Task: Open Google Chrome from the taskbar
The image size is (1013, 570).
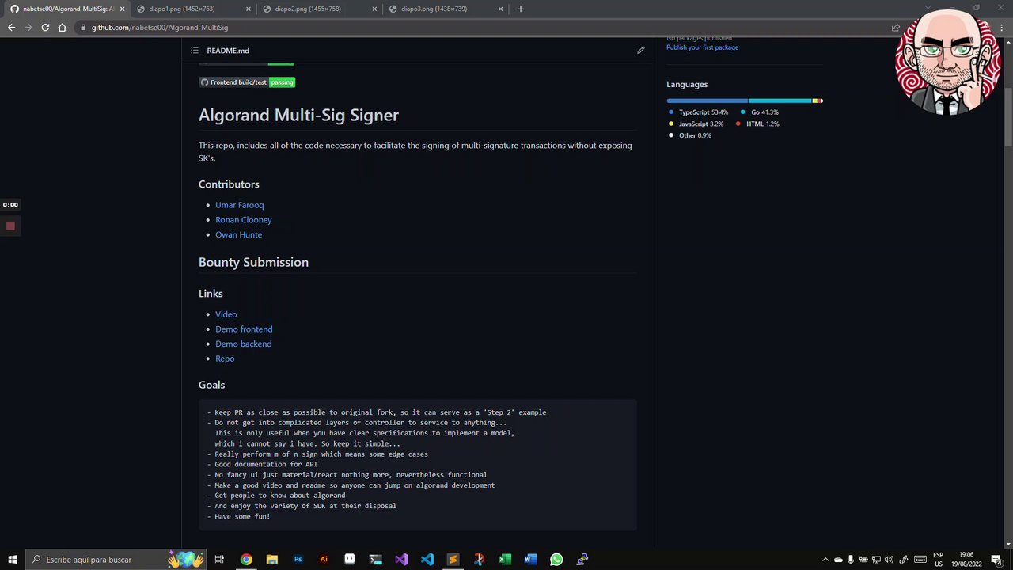Action: point(246,560)
